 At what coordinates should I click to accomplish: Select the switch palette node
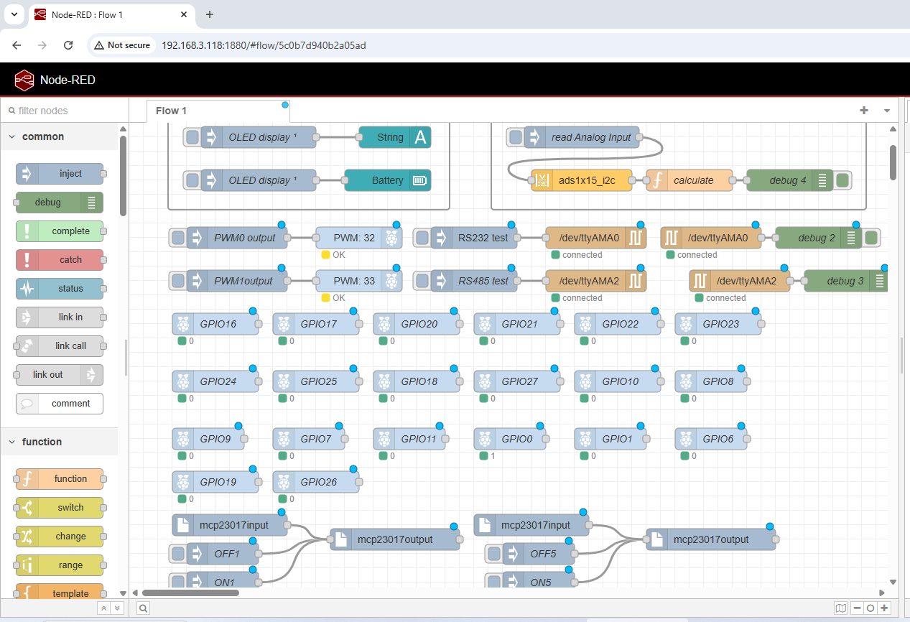[60, 507]
